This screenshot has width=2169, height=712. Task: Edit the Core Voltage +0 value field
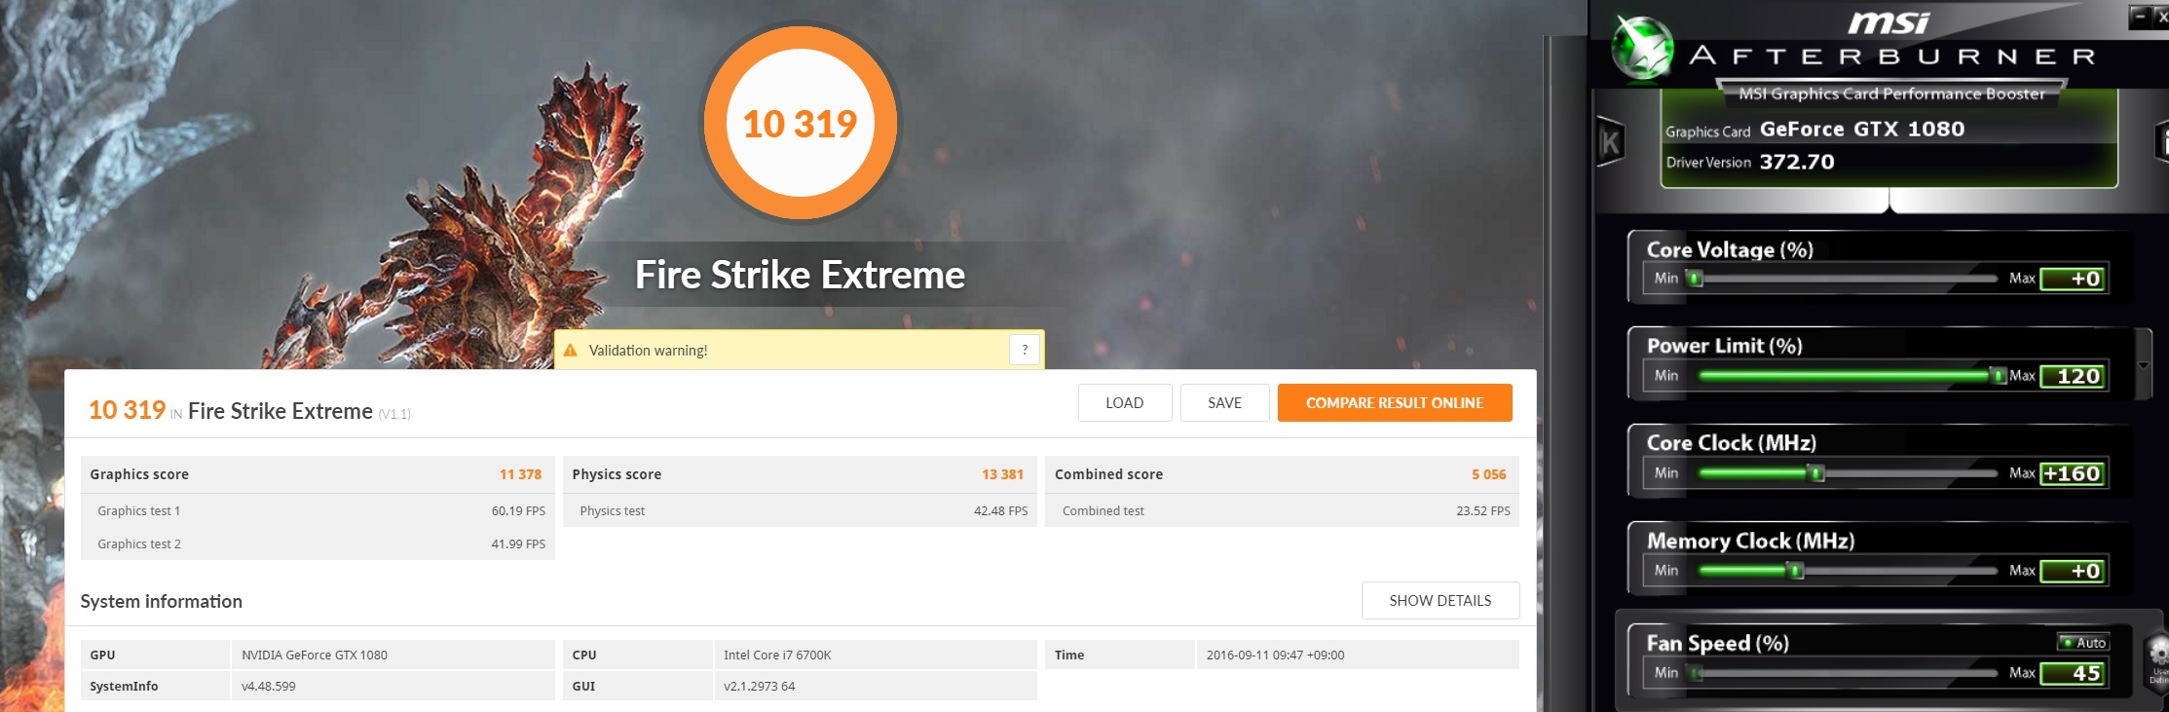(x=2074, y=279)
